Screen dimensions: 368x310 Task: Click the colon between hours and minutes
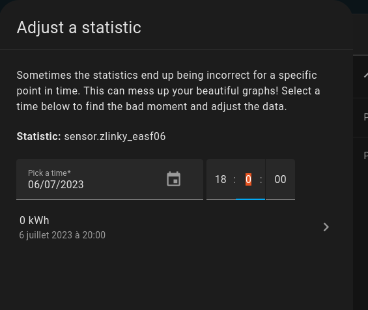[234, 180]
